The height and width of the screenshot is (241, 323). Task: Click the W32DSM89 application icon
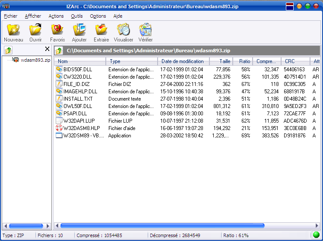pos(59,136)
